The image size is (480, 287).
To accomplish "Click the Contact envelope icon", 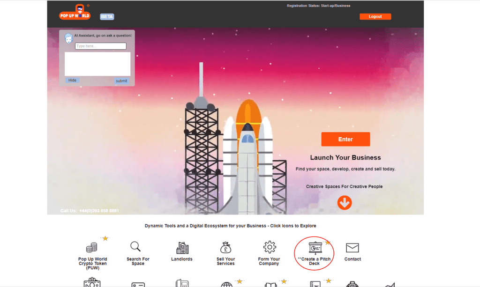I will 352,248.
